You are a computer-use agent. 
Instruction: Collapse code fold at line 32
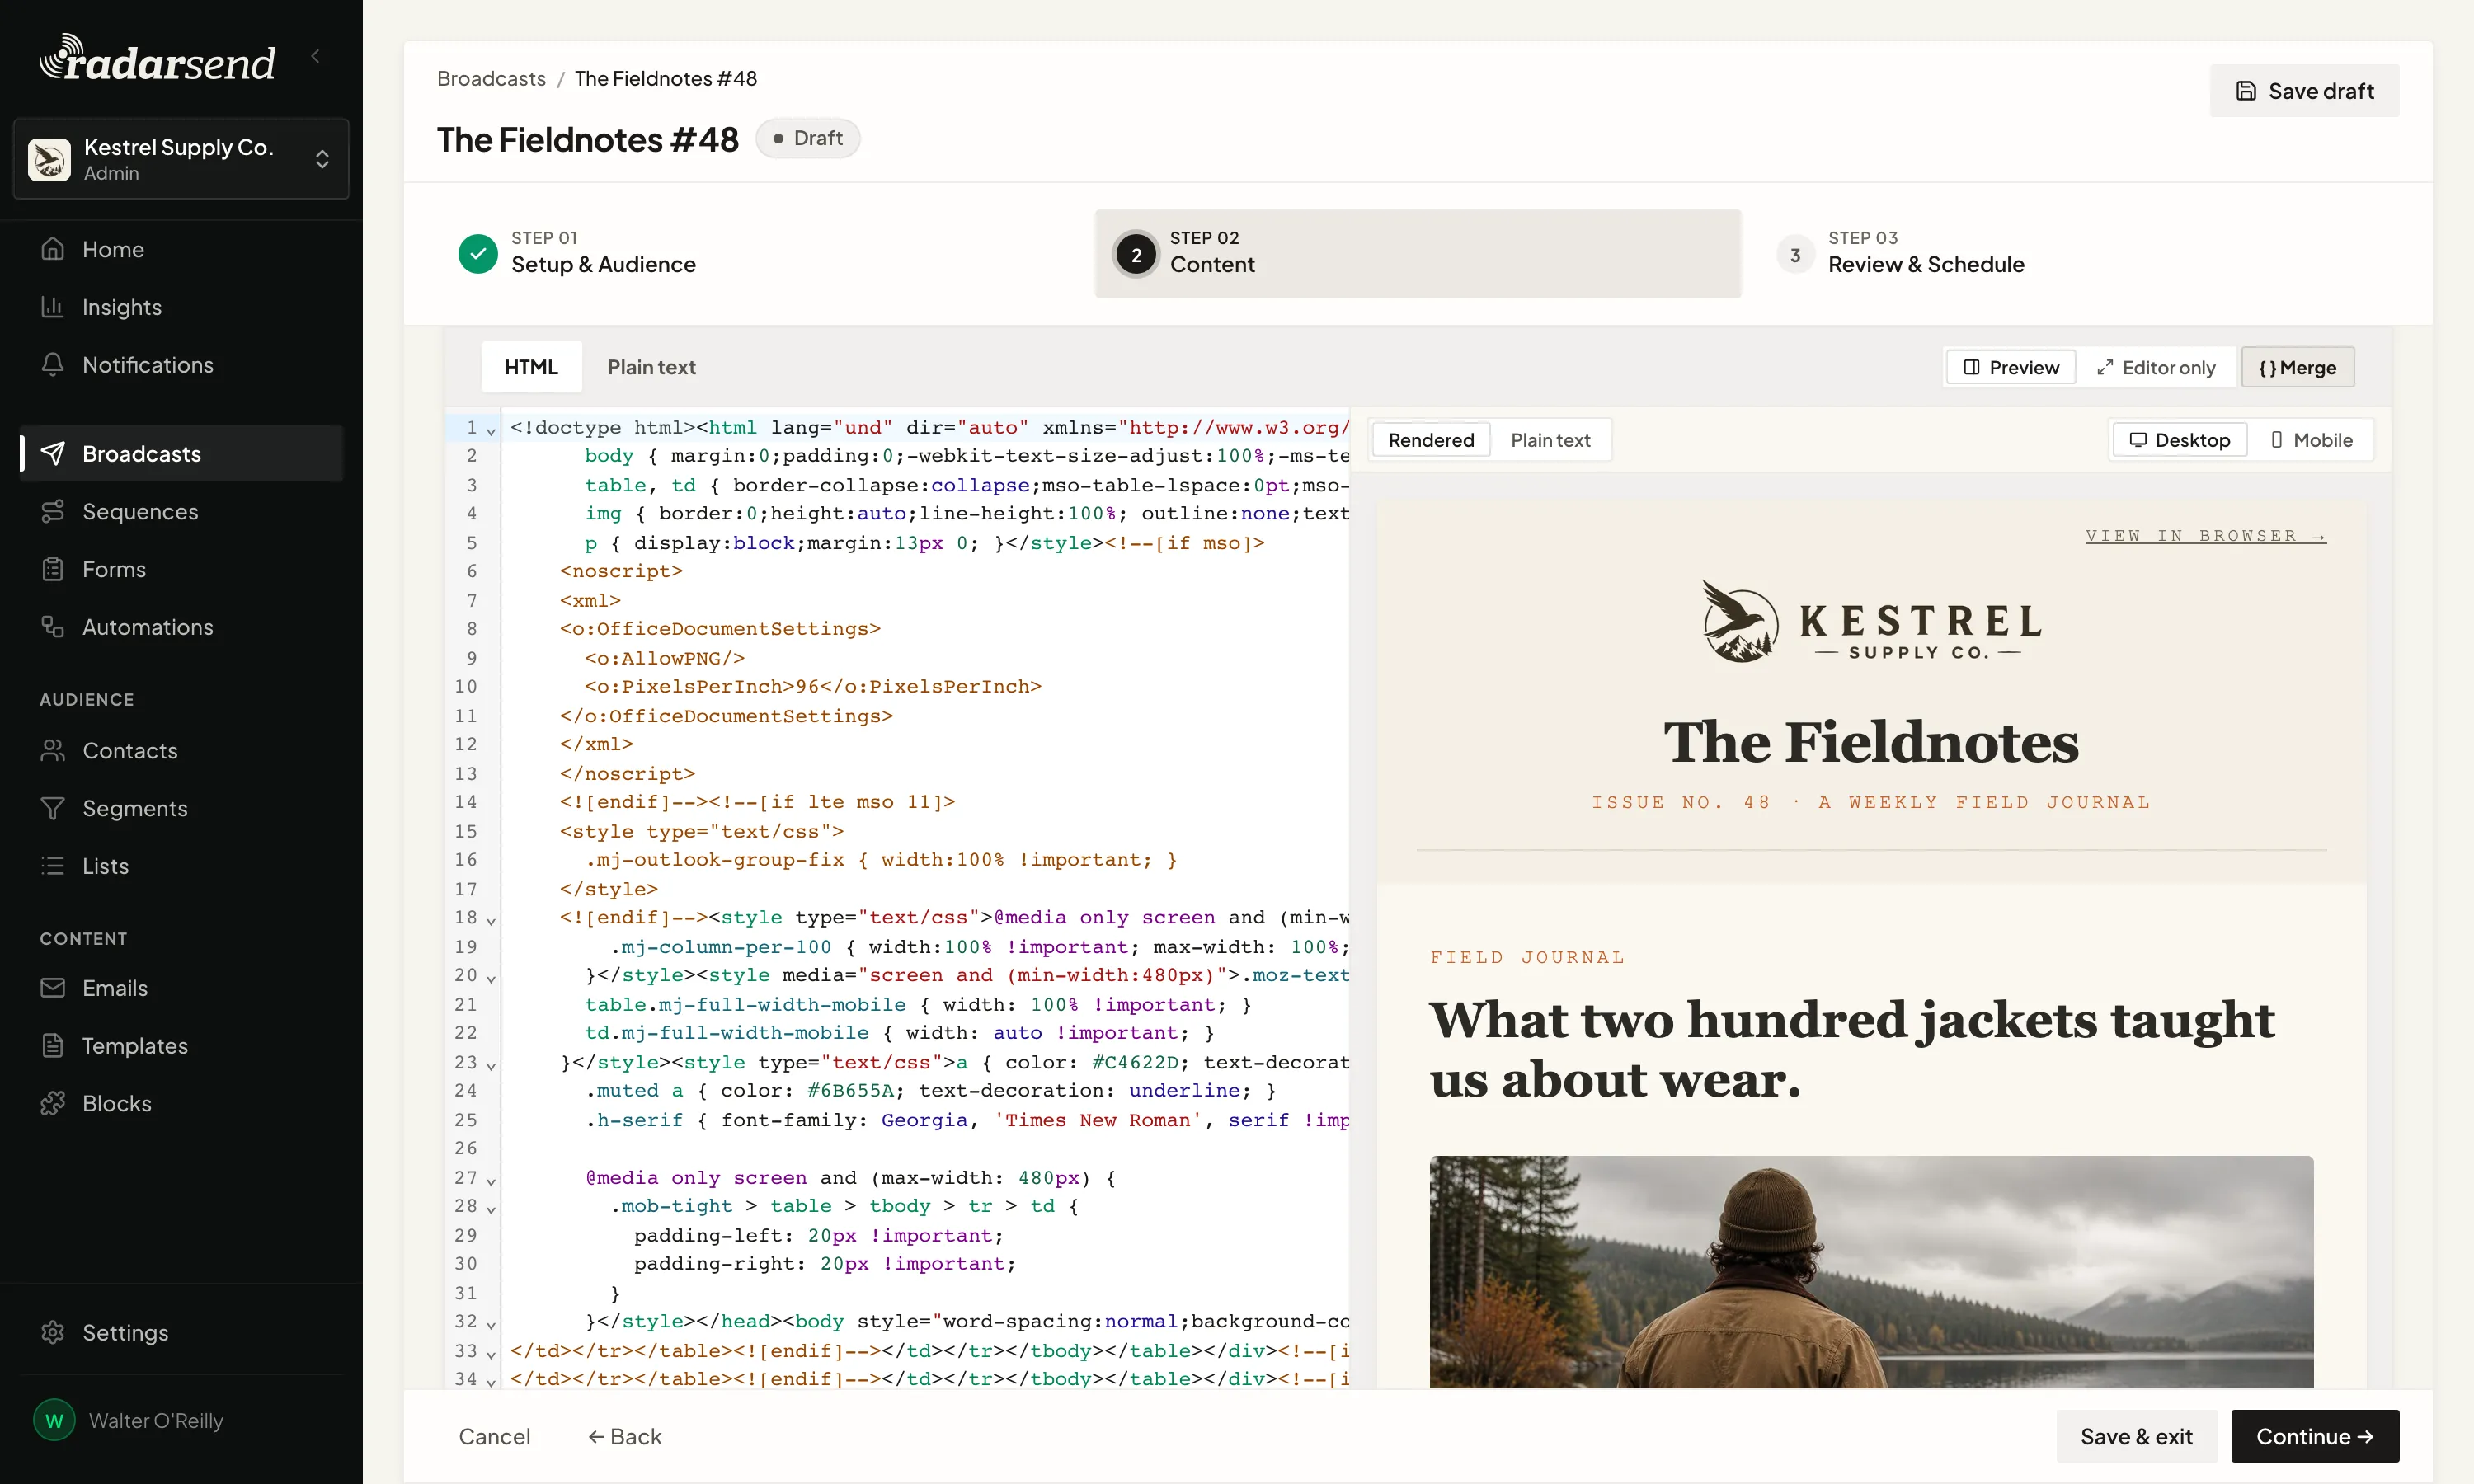(491, 1324)
